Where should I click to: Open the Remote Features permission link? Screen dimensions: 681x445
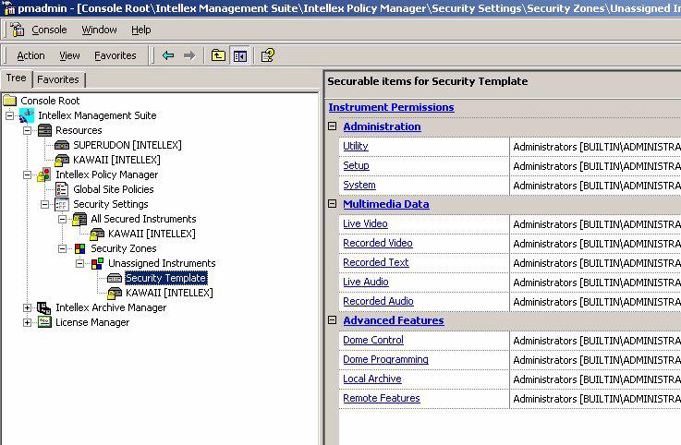[x=382, y=399]
